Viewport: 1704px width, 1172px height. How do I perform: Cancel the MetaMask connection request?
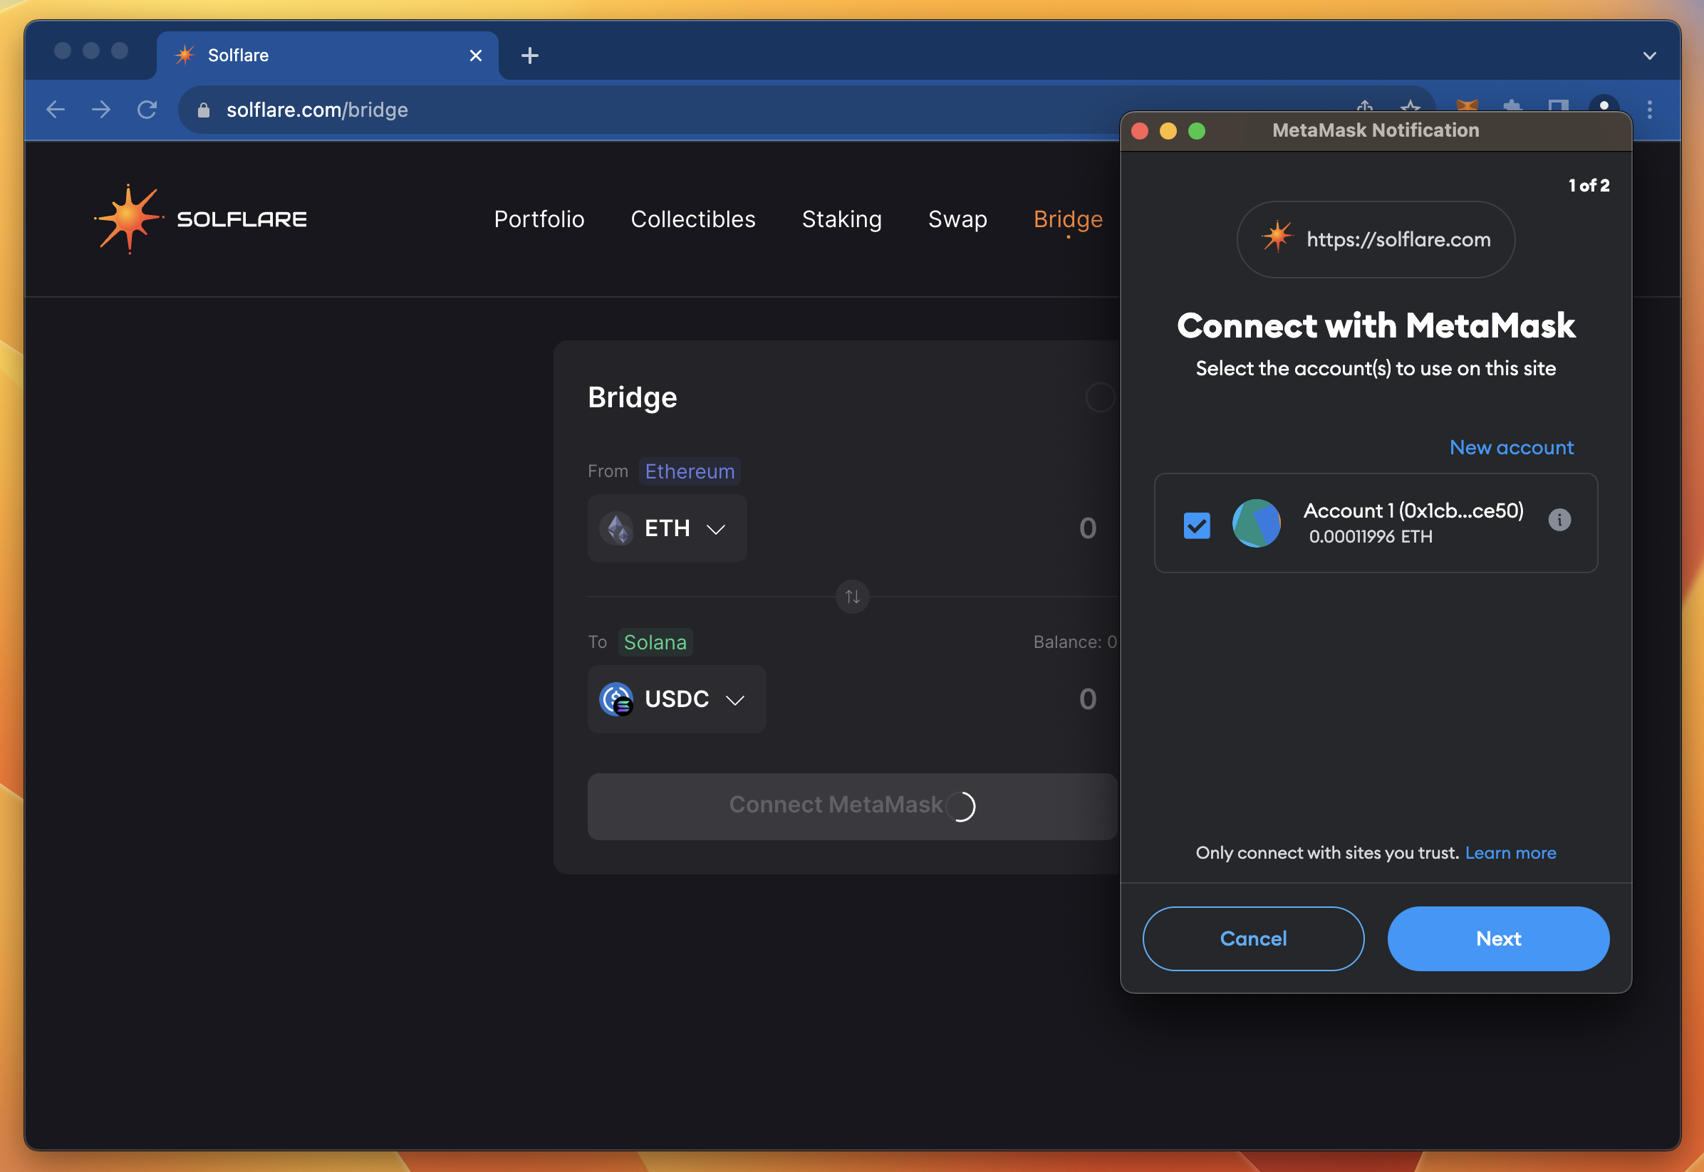tap(1253, 938)
